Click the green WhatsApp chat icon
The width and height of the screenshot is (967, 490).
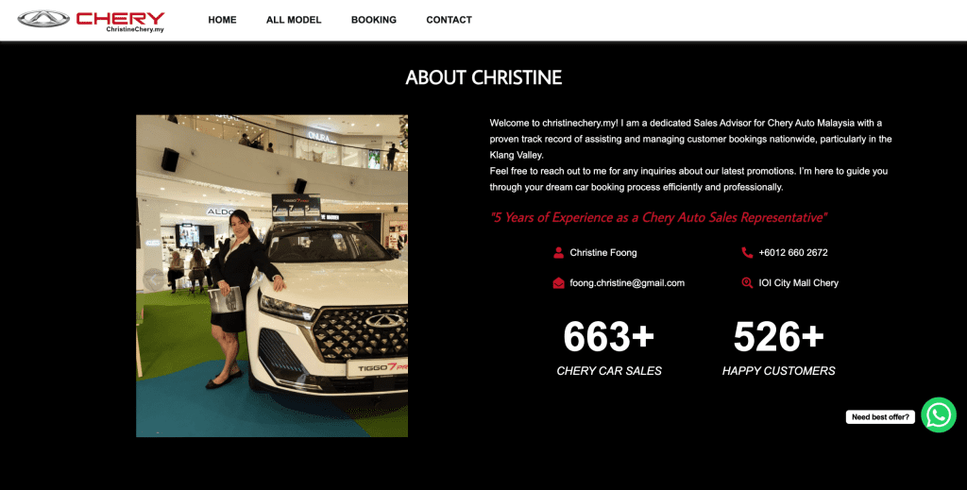pos(938,414)
